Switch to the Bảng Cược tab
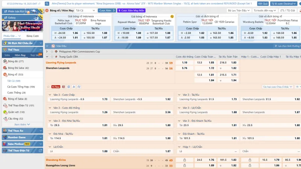This screenshot has width=301, height=169. [x=33, y=36]
